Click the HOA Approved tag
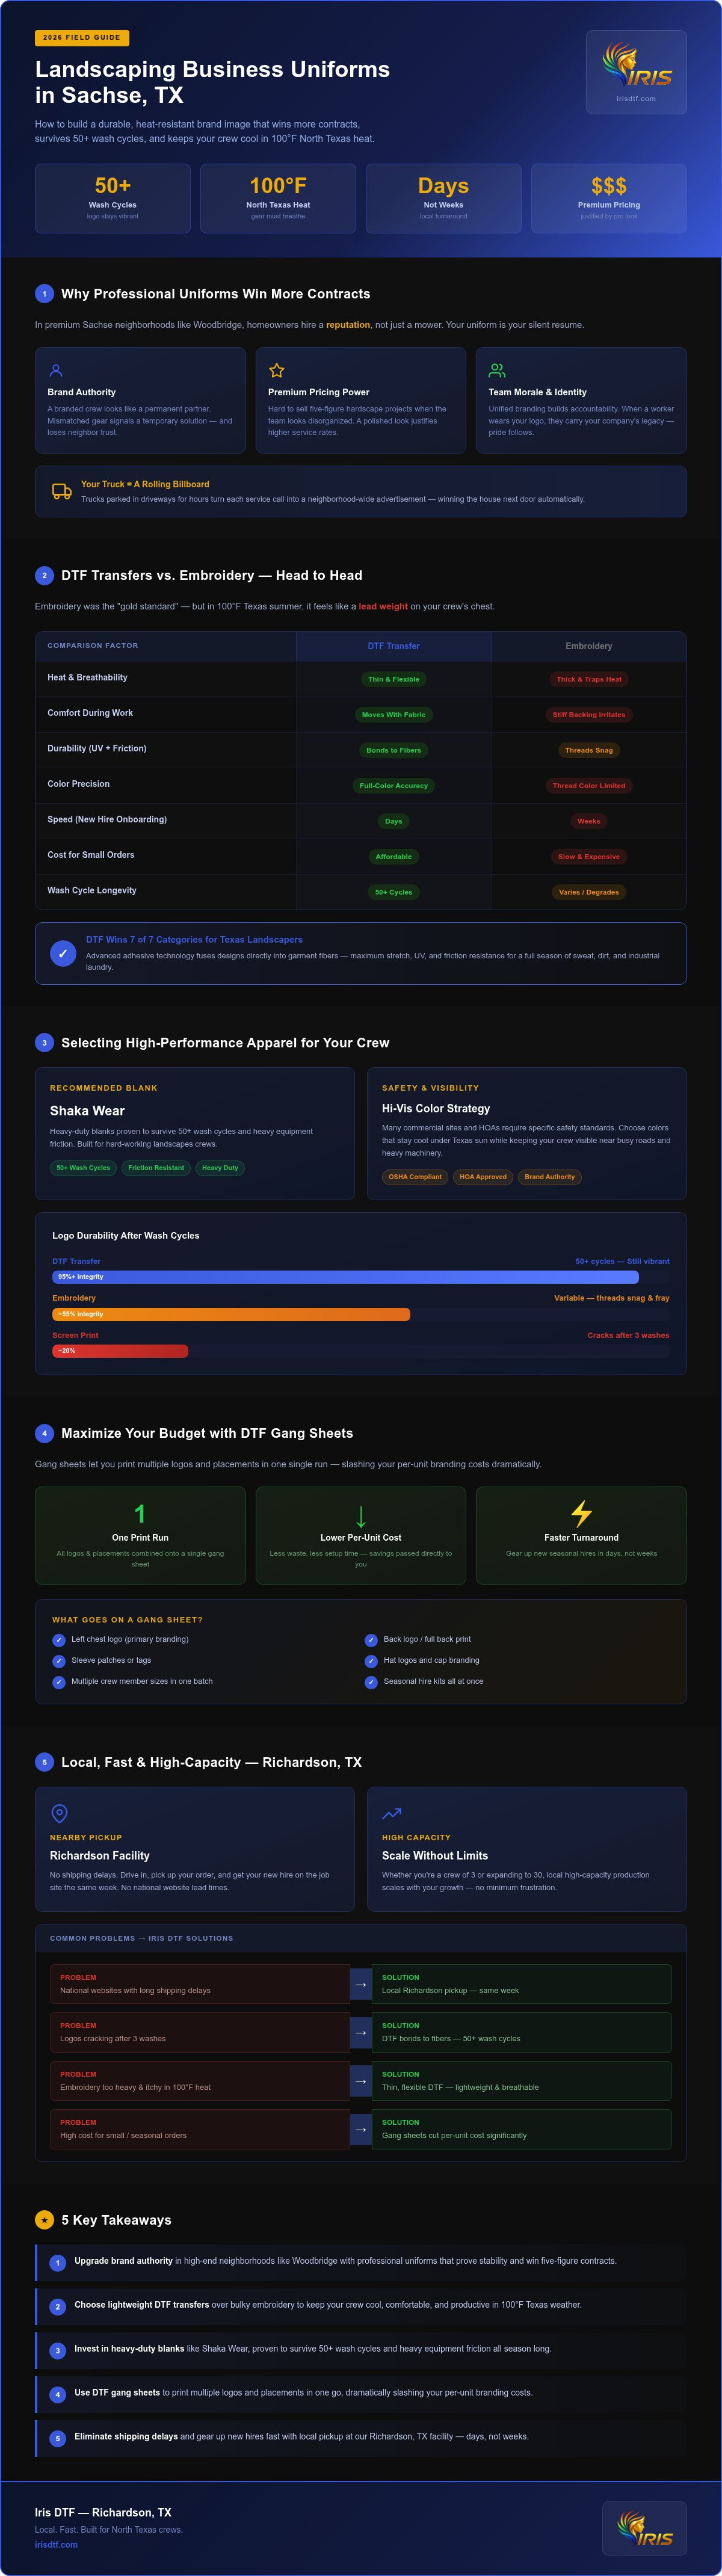722x2576 pixels. (x=483, y=1177)
